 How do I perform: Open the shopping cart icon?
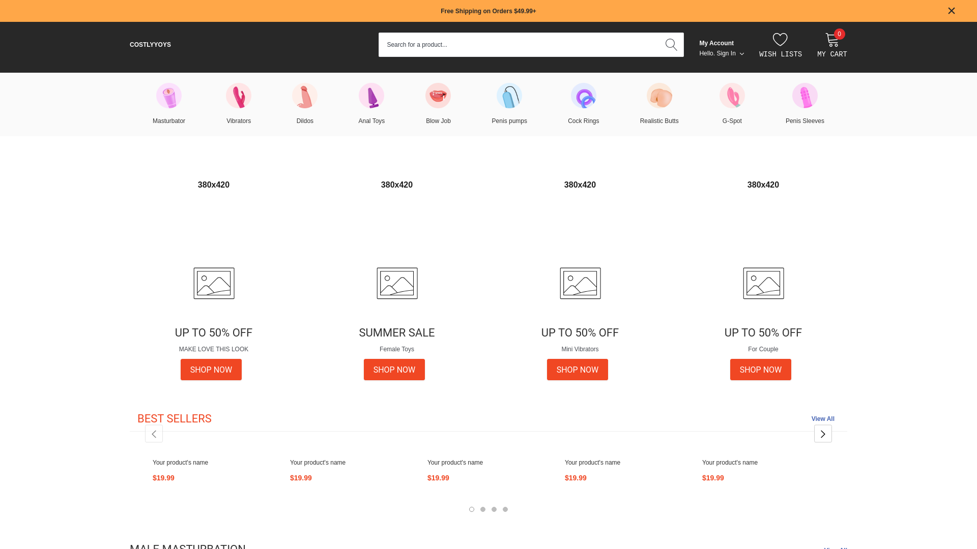(x=832, y=40)
